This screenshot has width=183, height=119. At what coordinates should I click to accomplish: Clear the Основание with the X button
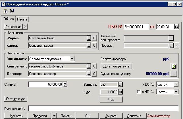pos(25,27)
